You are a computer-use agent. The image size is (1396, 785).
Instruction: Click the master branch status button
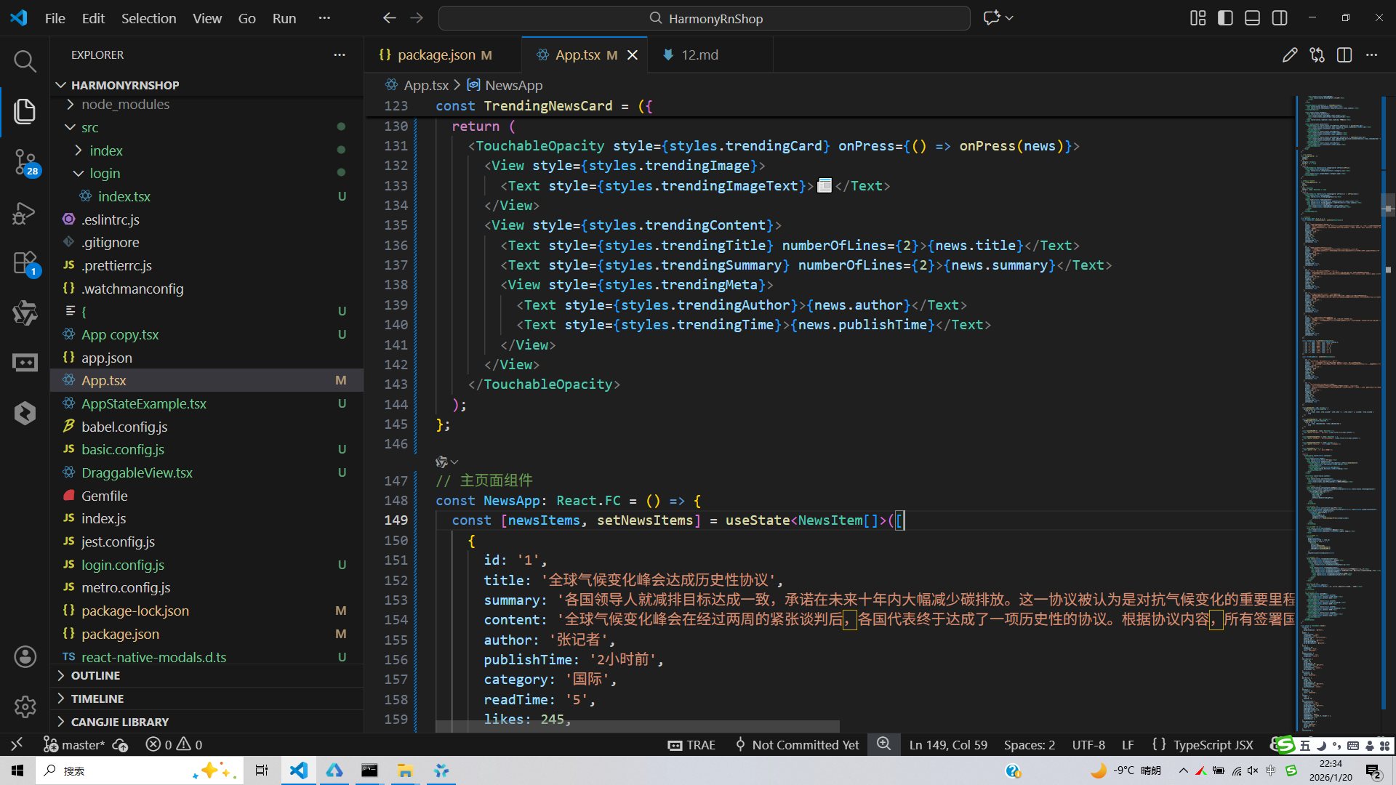coord(74,744)
